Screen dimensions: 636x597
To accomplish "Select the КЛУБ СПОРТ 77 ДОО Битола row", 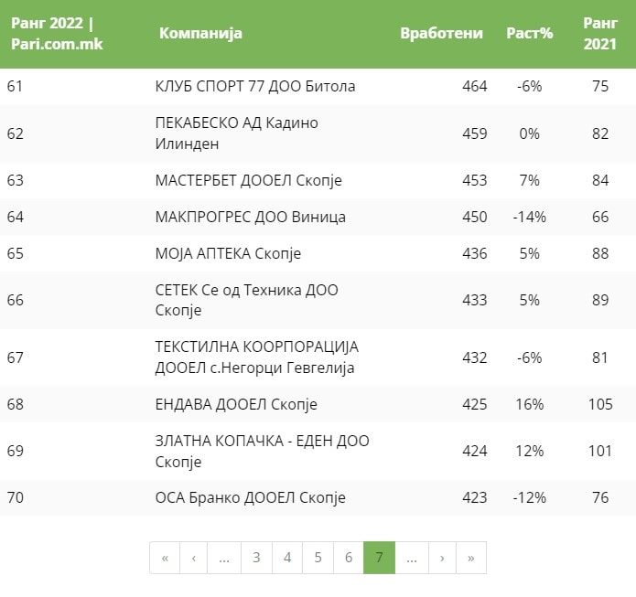I will (255, 87).
